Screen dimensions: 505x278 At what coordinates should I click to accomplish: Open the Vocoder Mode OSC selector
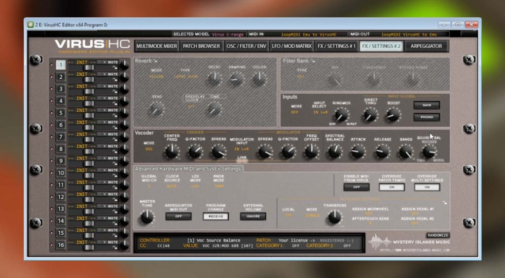click(x=149, y=149)
